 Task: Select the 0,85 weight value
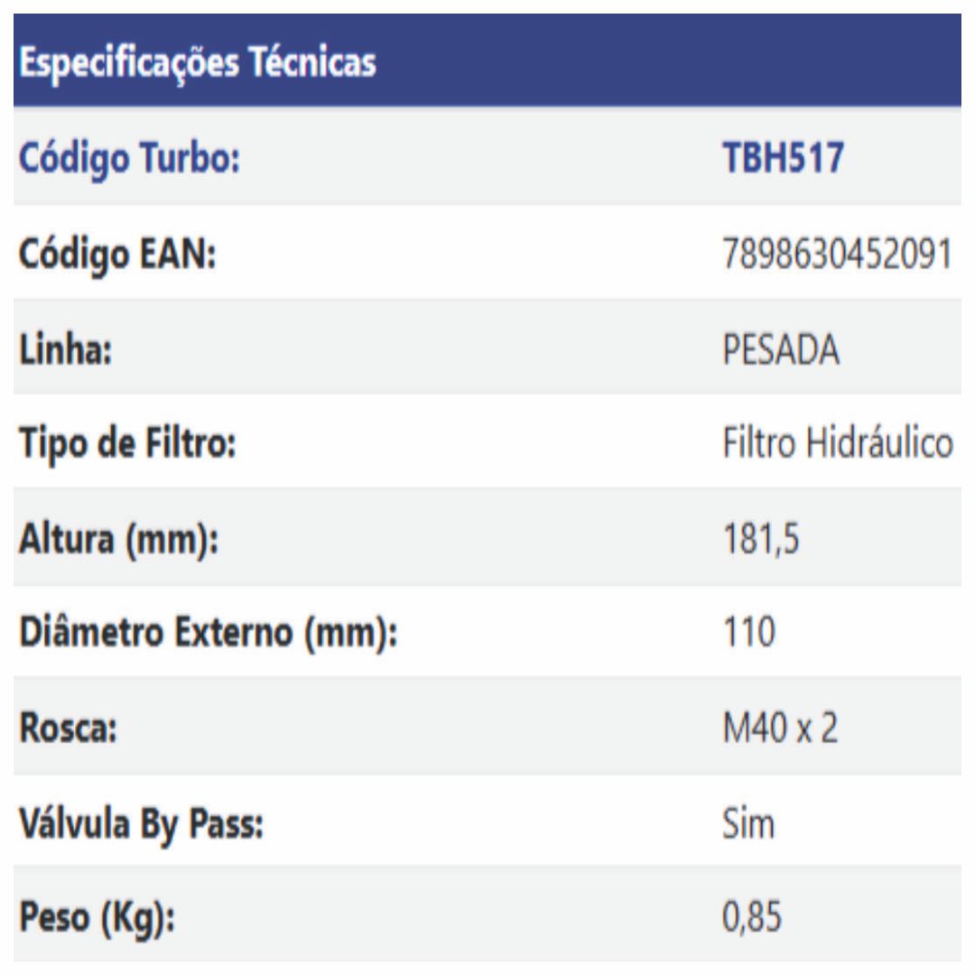(752, 918)
